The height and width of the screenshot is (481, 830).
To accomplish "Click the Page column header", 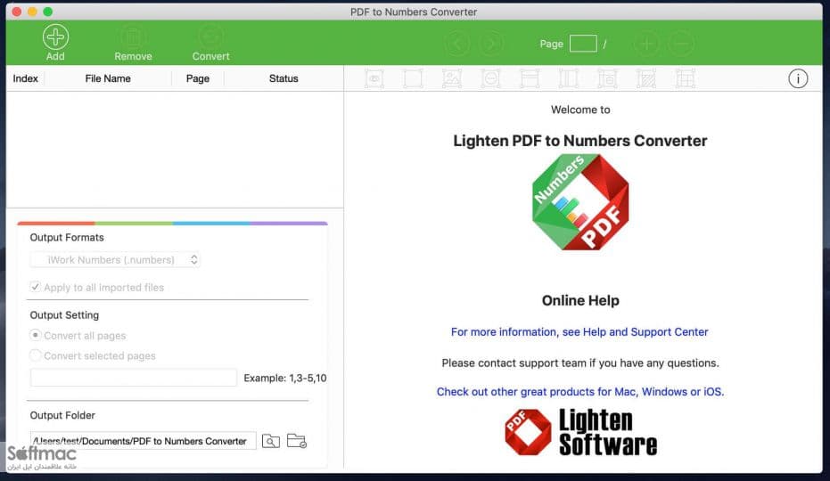I will (x=197, y=78).
